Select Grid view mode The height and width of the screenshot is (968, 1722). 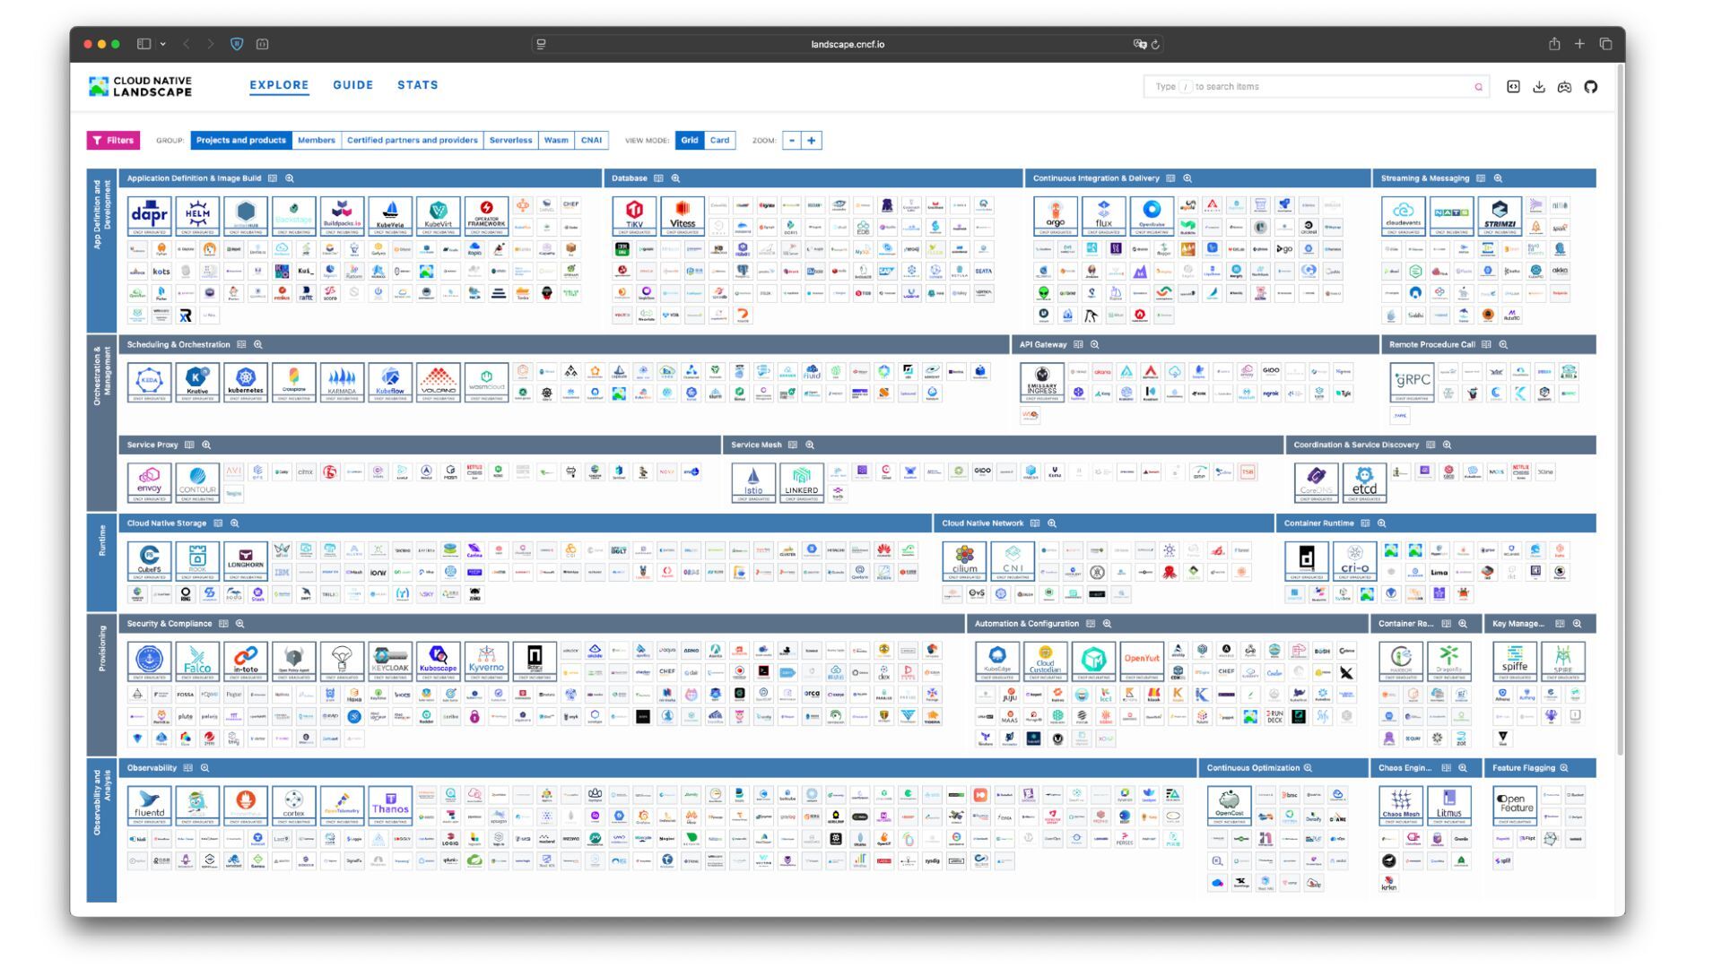click(689, 141)
